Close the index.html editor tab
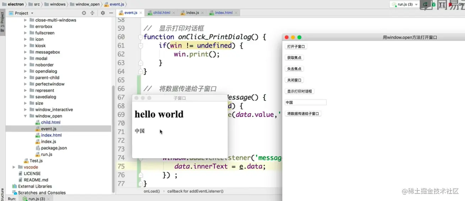Image resolution: width=465 pixels, height=201 pixels. (236, 13)
